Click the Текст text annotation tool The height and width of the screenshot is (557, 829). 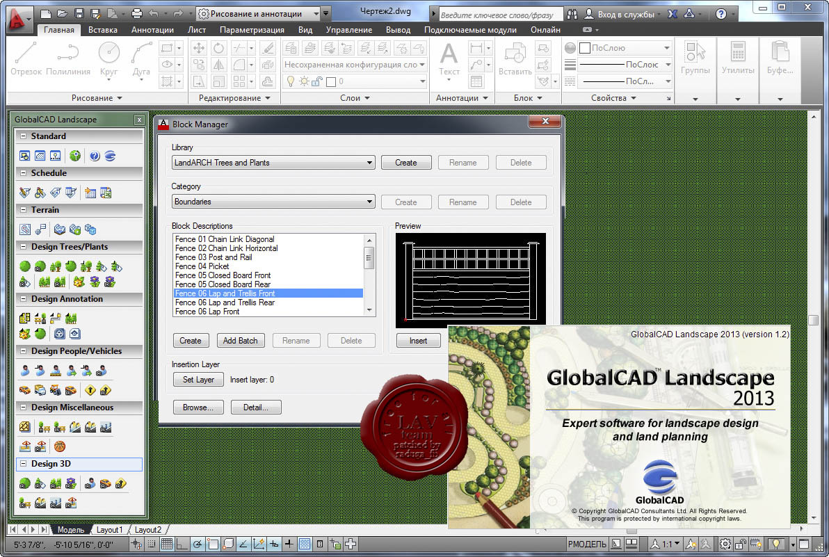point(449,59)
